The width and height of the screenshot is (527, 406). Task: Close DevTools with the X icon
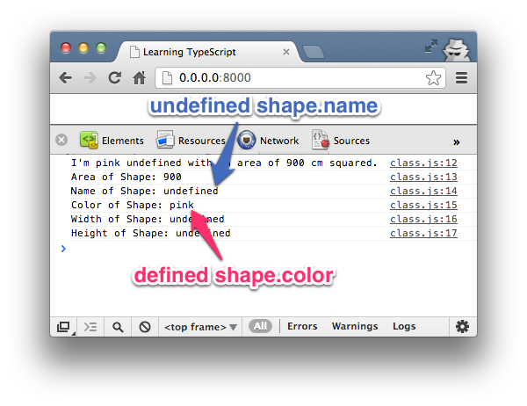click(61, 140)
